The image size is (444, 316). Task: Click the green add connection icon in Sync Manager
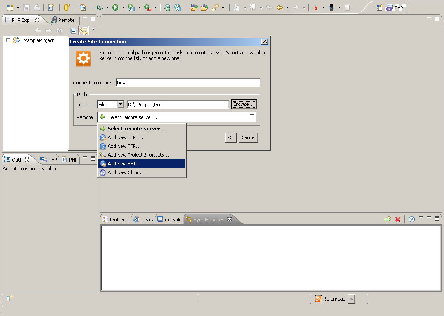[x=387, y=219]
